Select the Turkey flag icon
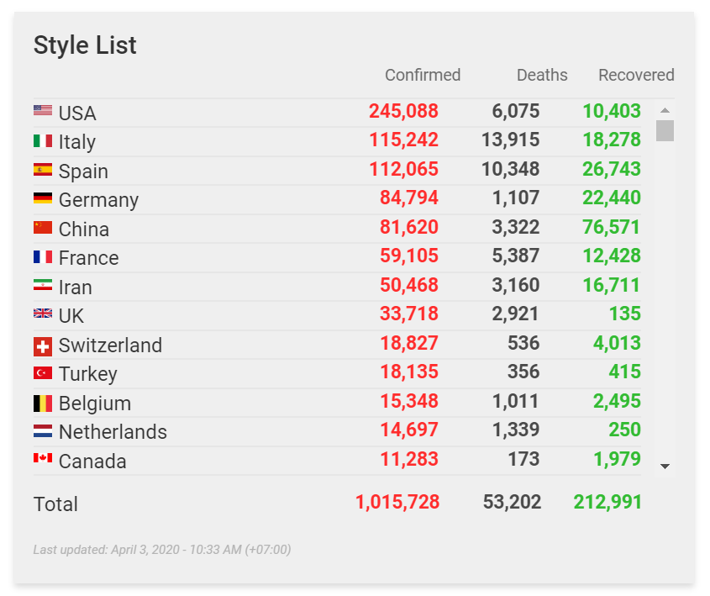Viewport: 710px width, 596px height. (x=43, y=373)
